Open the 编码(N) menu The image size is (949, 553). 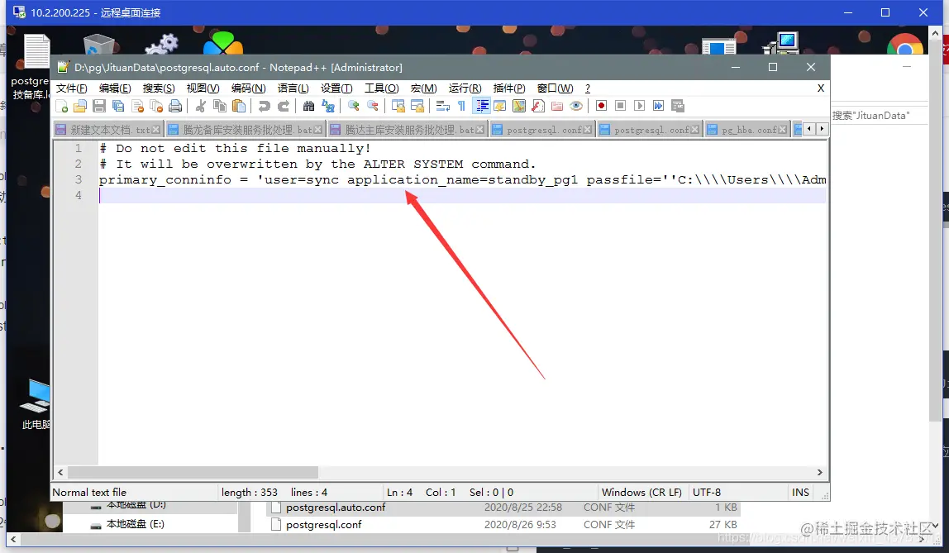coord(248,88)
